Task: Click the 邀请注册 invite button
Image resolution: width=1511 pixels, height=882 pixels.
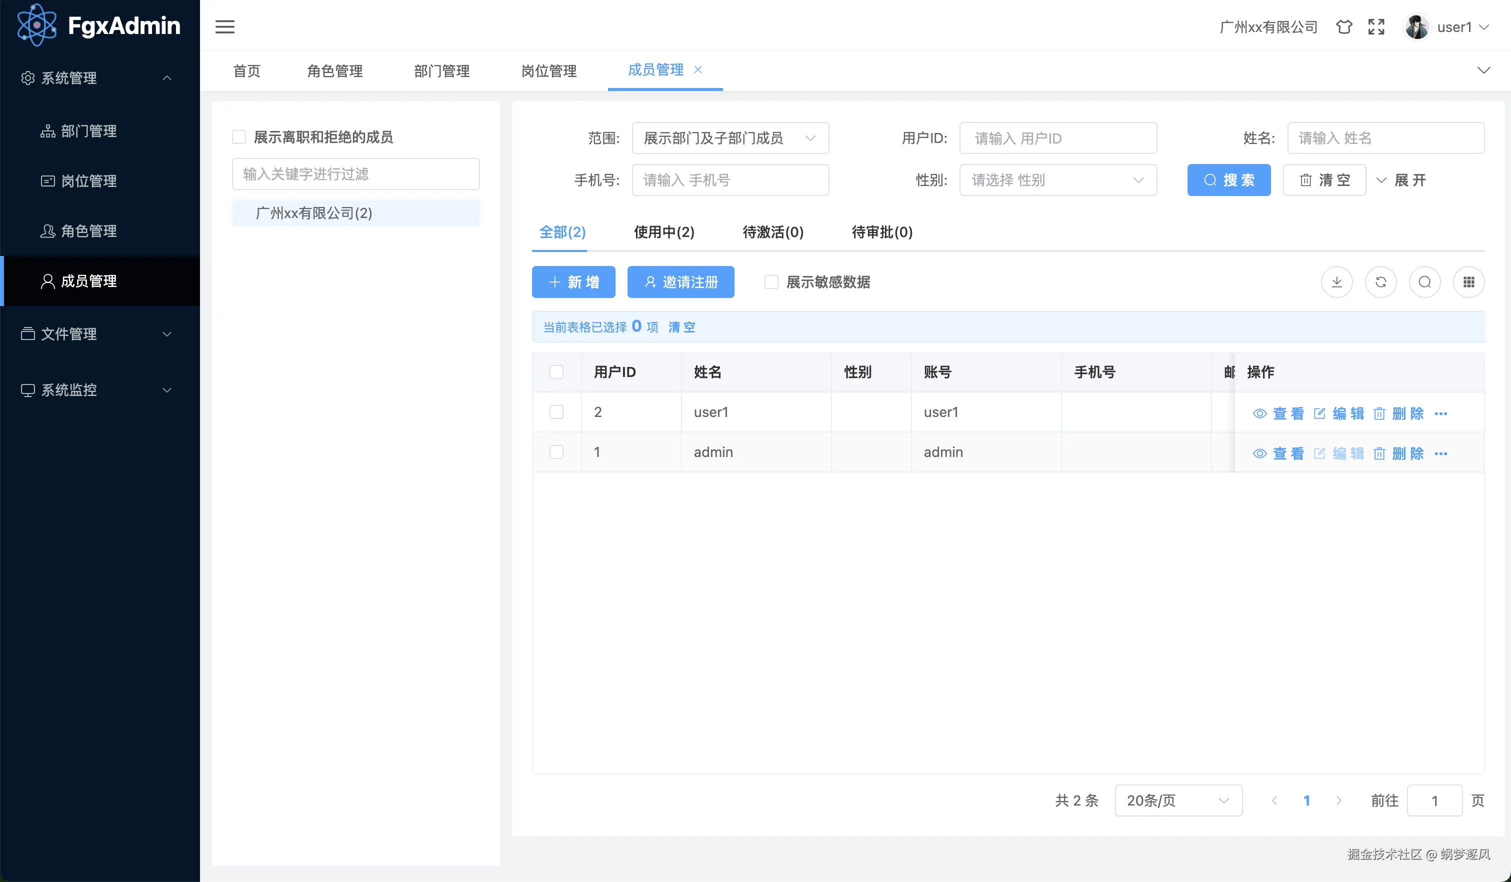Action: (x=680, y=282)
